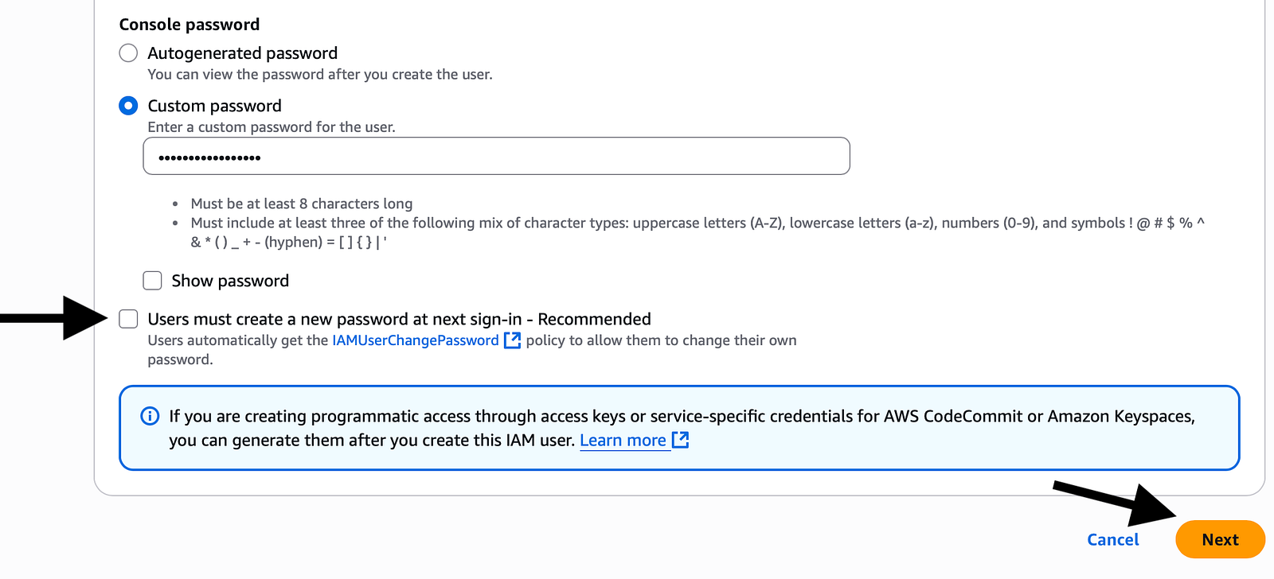1274x579 pixels.
Task: Open the IAMUserChangePassword policy link
Action: click(415, 340)
